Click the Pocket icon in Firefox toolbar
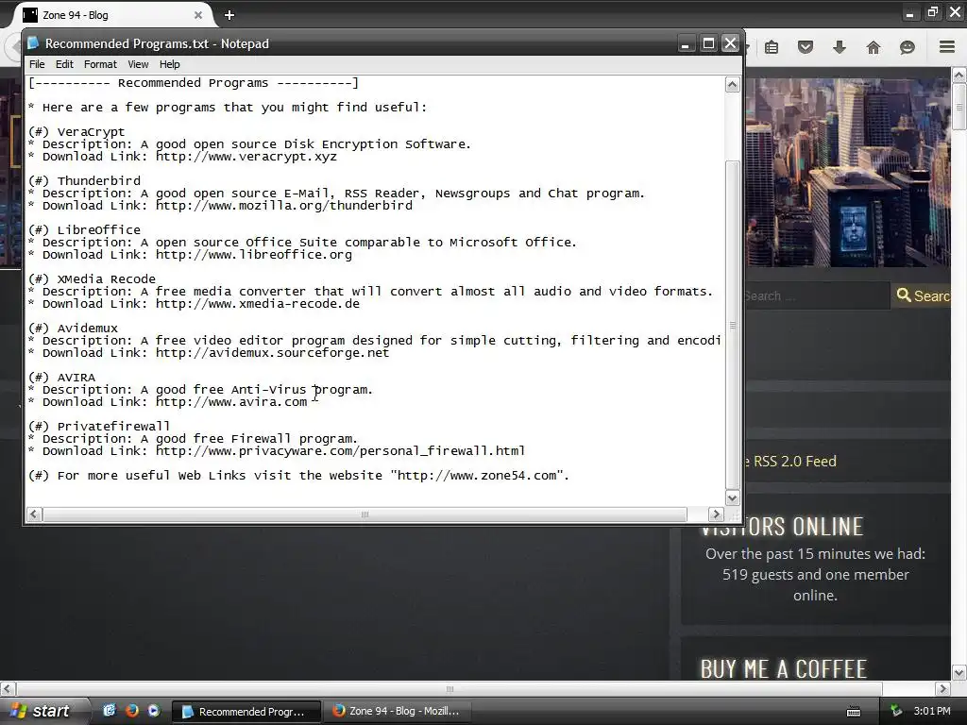 [x=806, y=47]
